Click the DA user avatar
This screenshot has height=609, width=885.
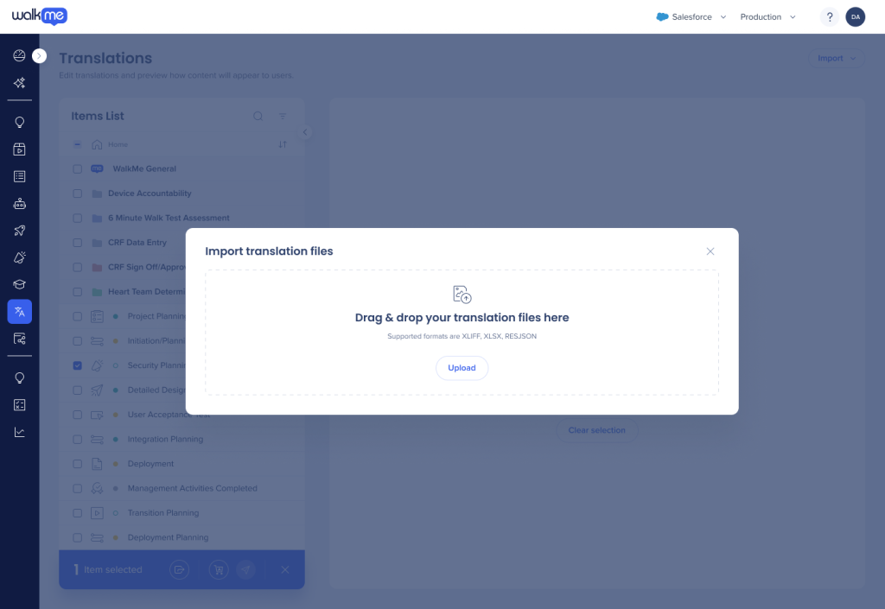click(x=855, y=17)
